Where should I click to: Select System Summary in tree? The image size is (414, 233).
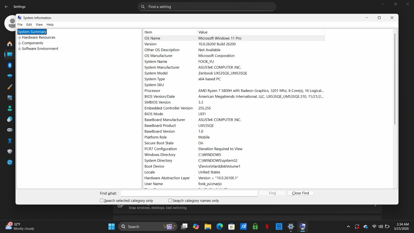(x=32, y=32)
